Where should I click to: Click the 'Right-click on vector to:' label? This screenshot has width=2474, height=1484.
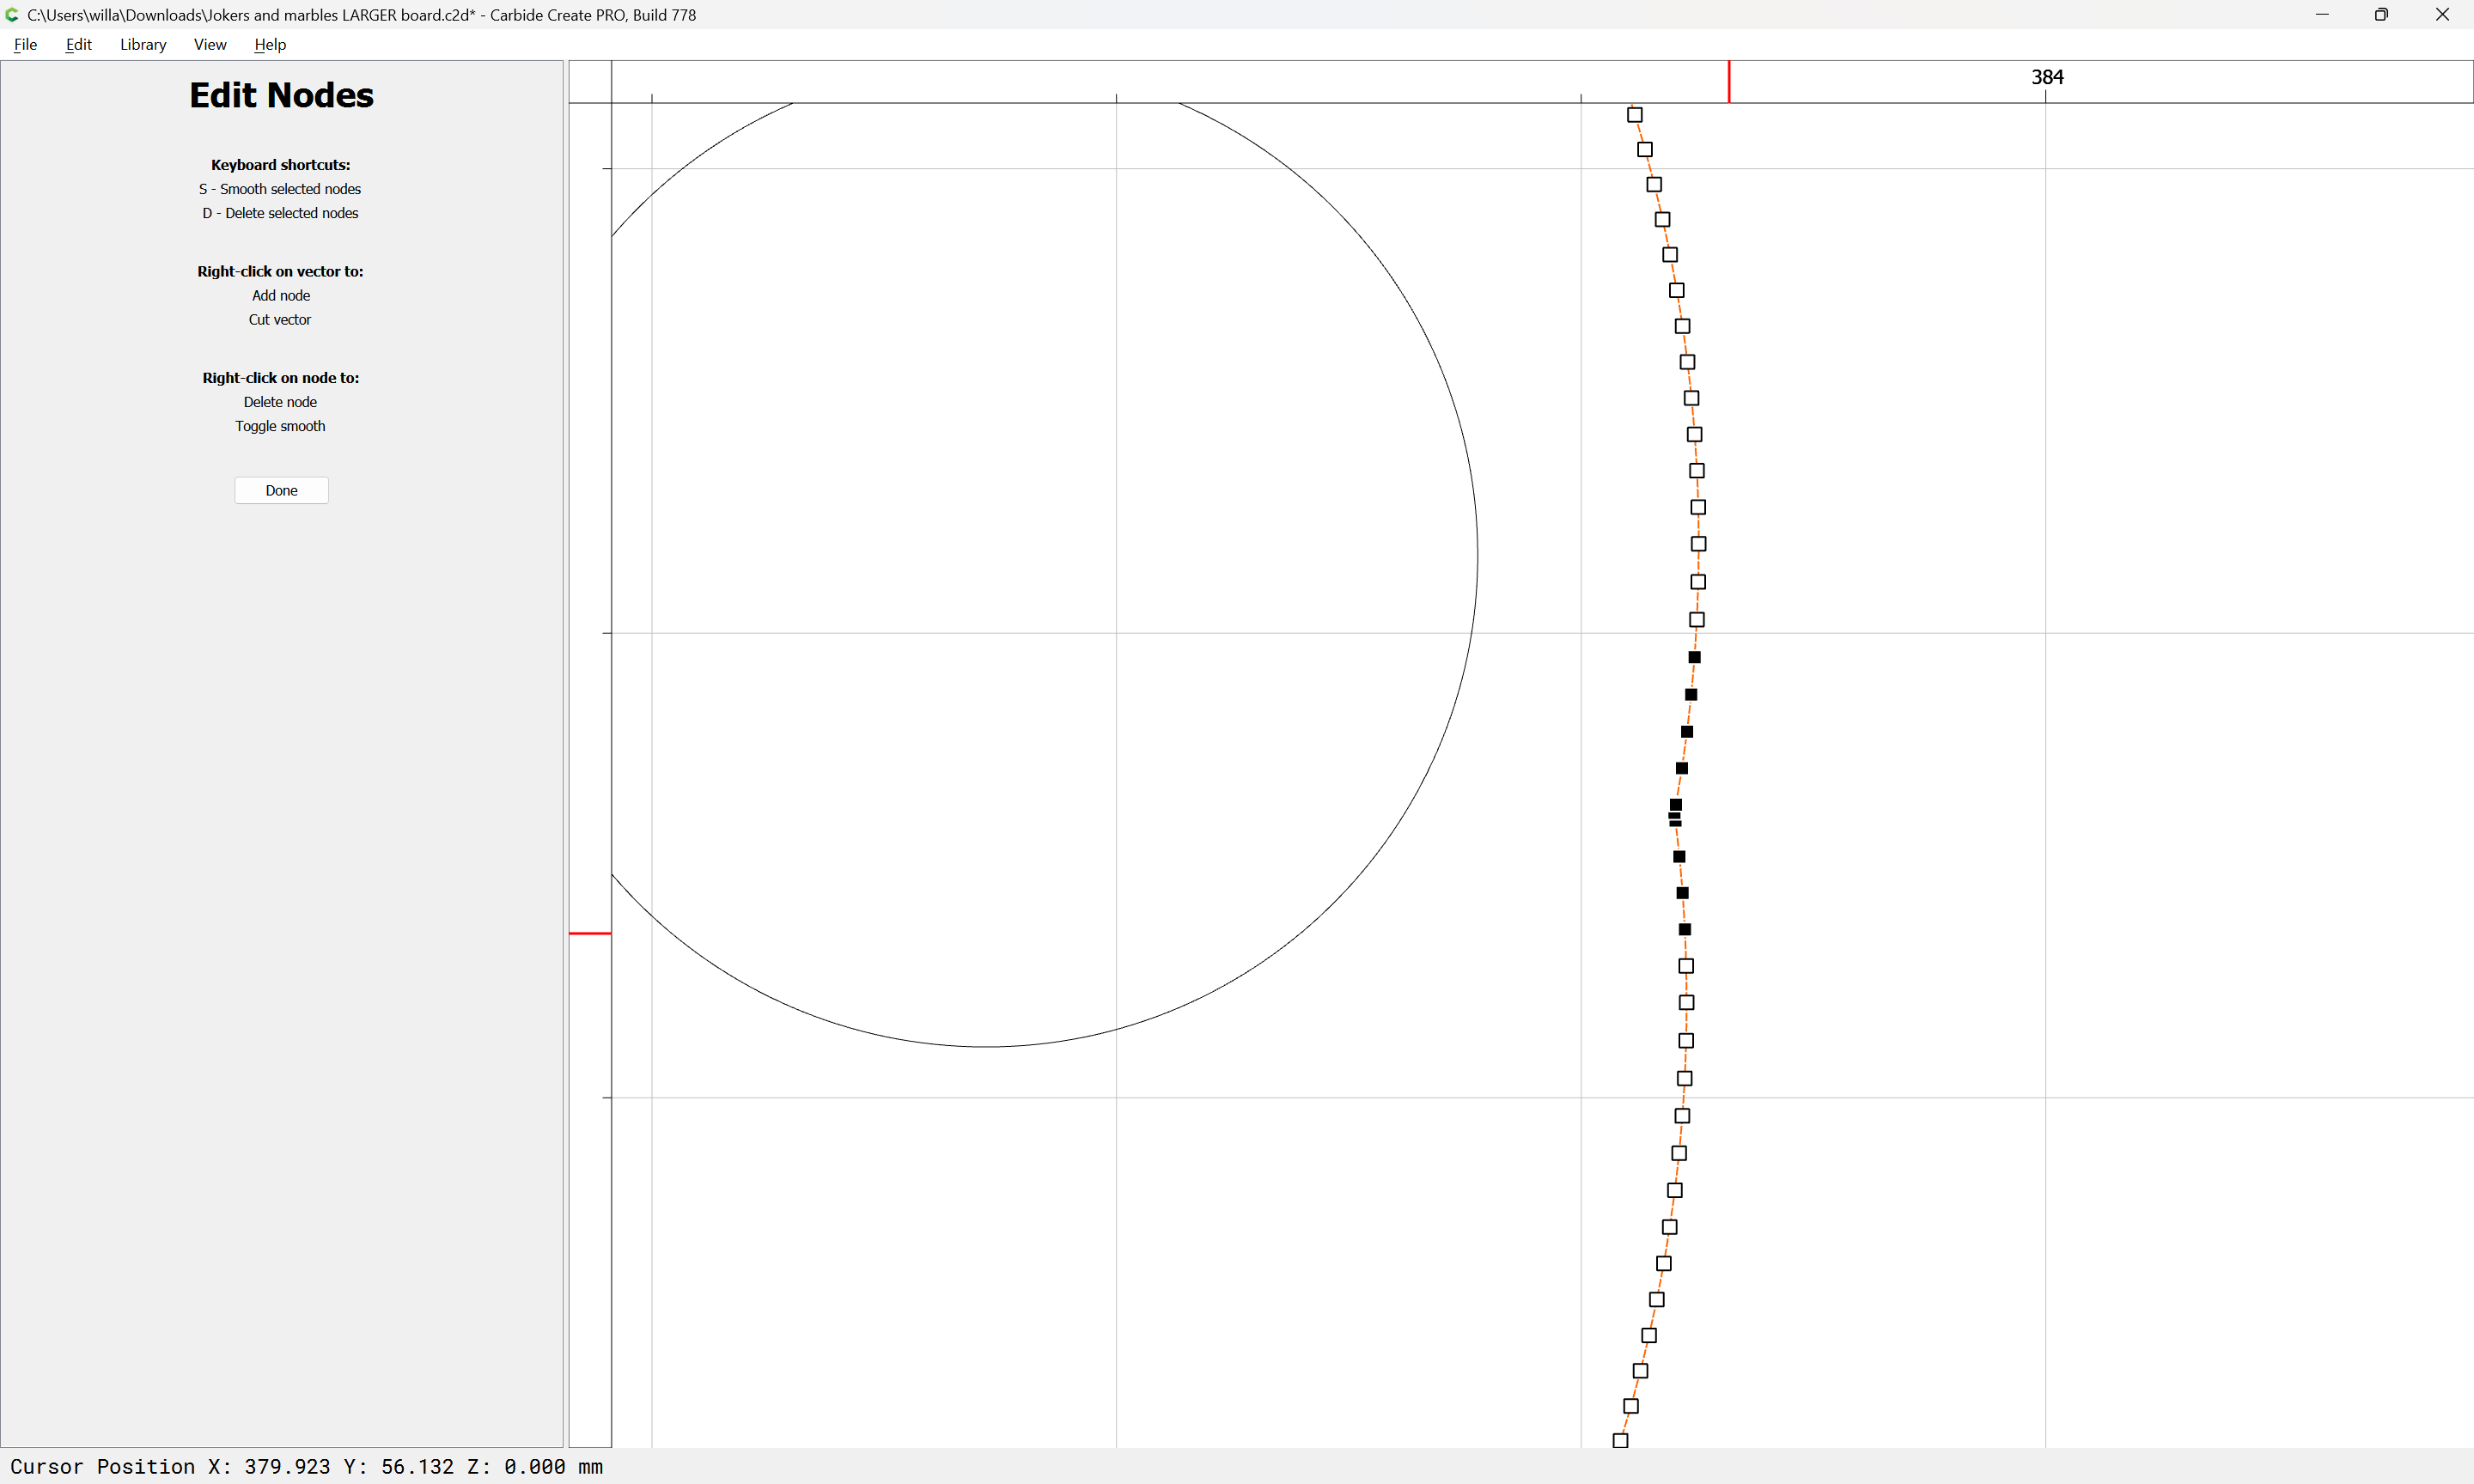coord(280,271)
